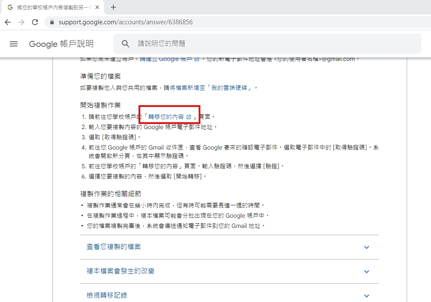Close the Google help tab
The width and height of the screenshot is (431, 302).
97,7
